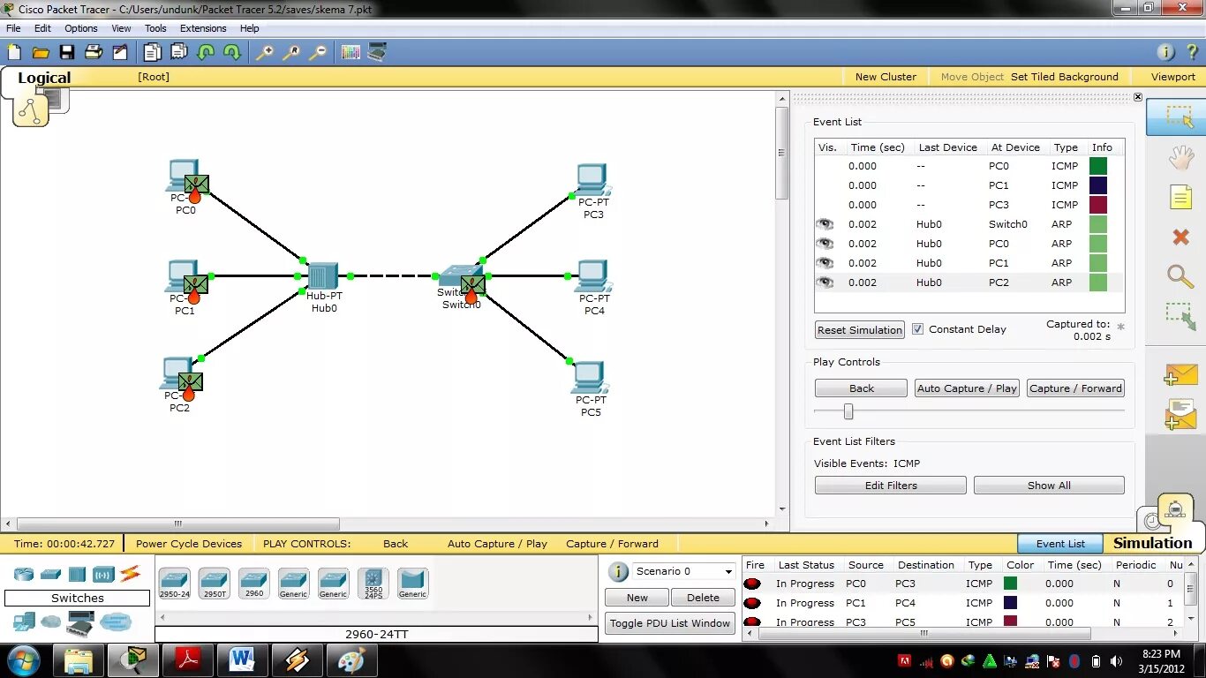Click the Copy icon in the toolbar

pos(152,52)
